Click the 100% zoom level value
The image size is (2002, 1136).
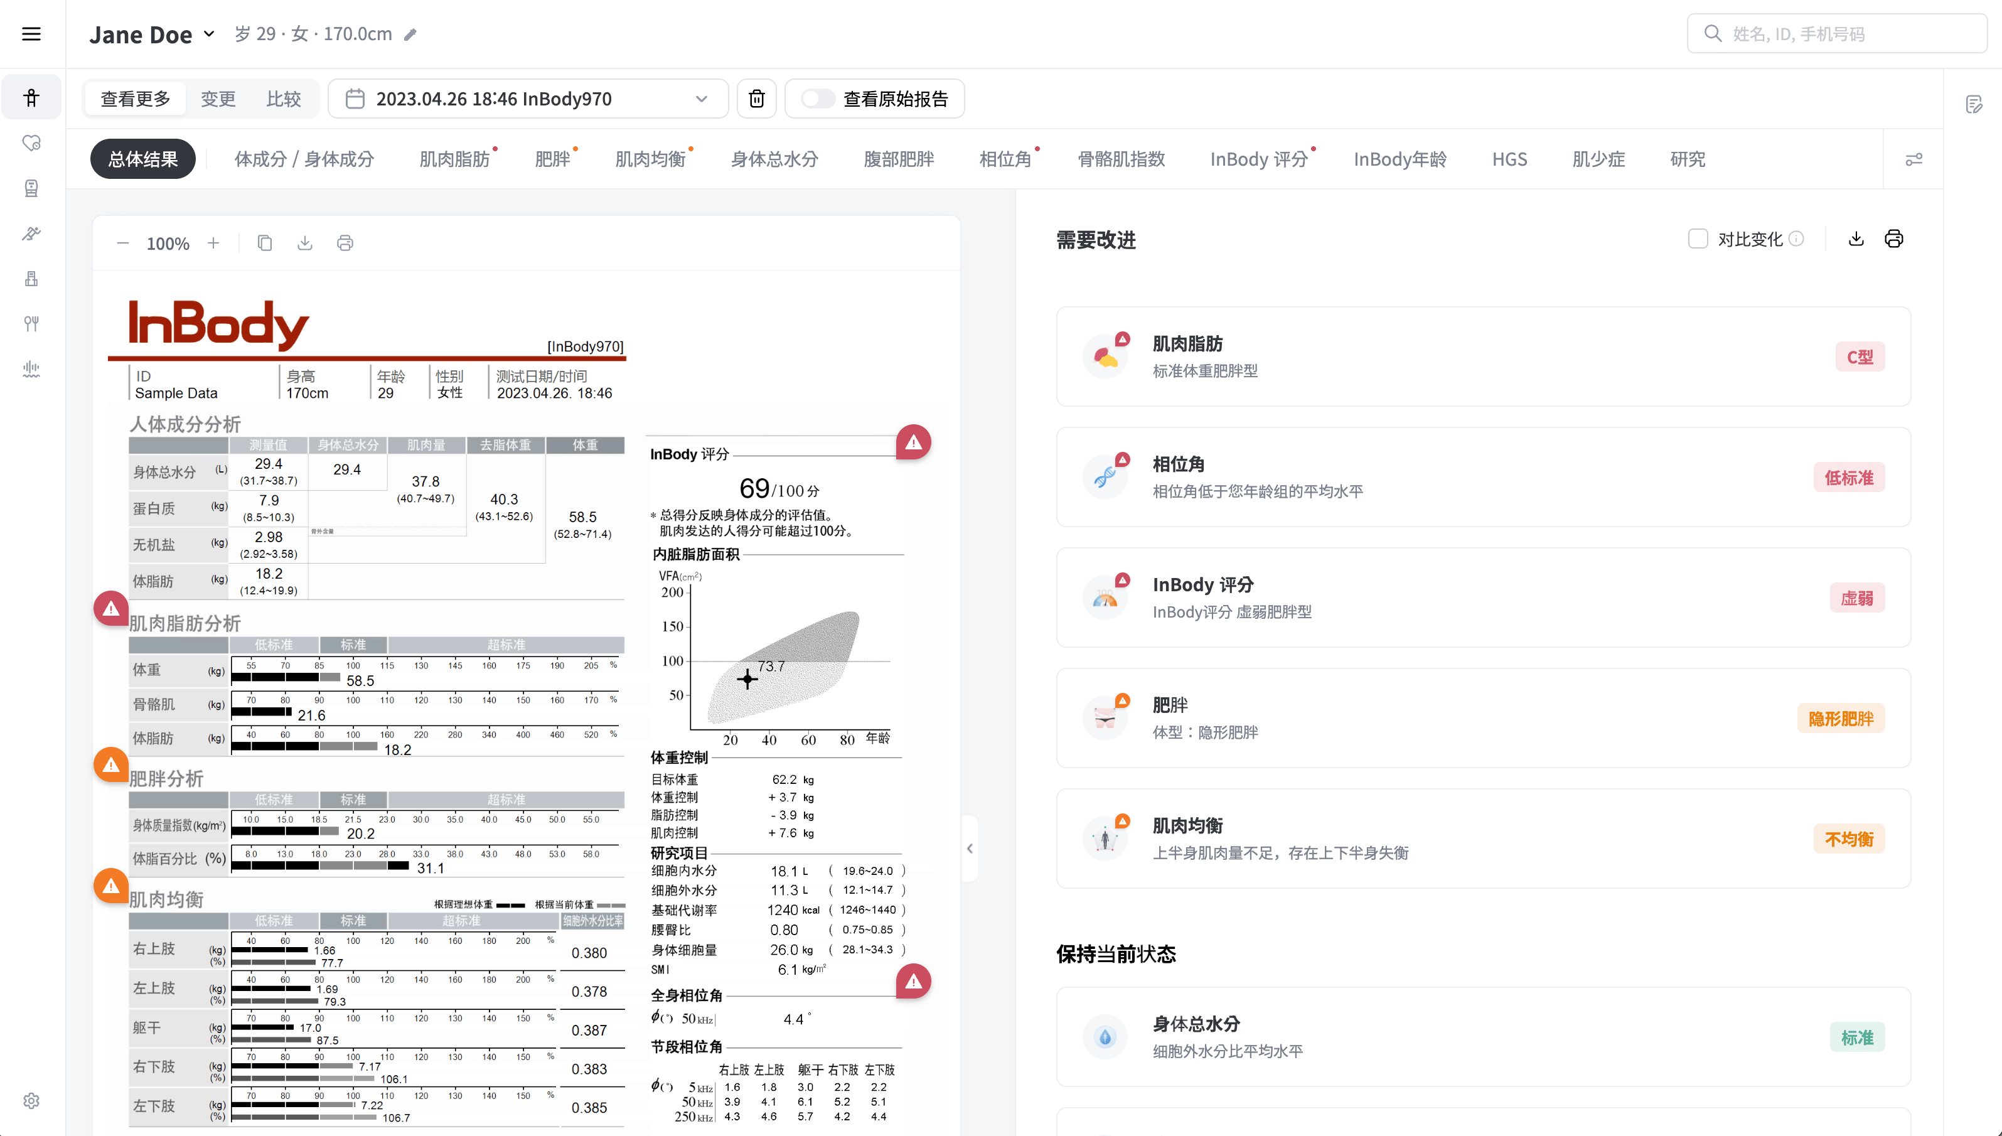168,244
